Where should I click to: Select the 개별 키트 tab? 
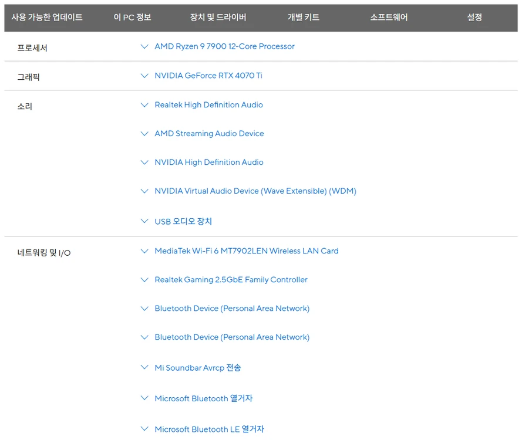(x=304, y=17)
